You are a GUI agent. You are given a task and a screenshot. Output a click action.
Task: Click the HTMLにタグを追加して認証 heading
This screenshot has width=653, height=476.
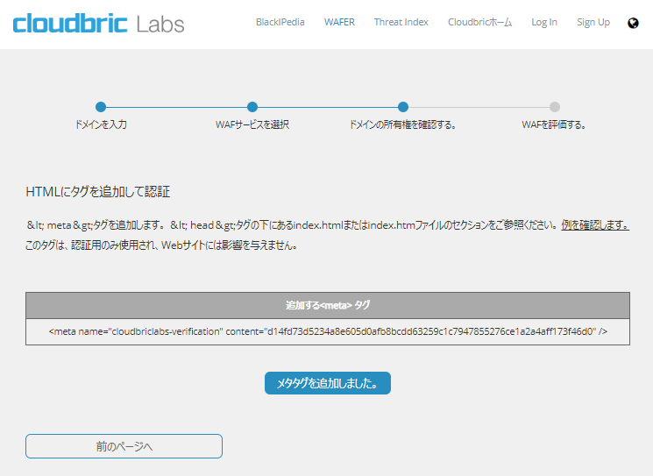[98, 192]
